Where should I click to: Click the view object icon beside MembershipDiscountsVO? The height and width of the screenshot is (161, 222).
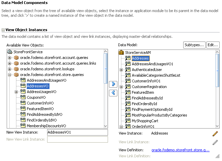pyautogui.click(x=23, y=126)
